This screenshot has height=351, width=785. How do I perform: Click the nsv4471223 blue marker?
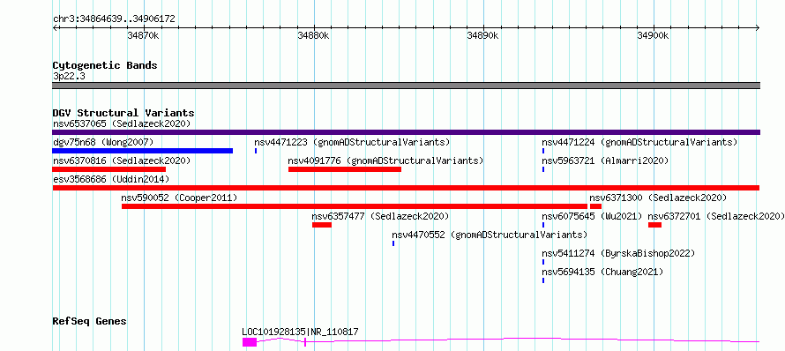point(256,151)
